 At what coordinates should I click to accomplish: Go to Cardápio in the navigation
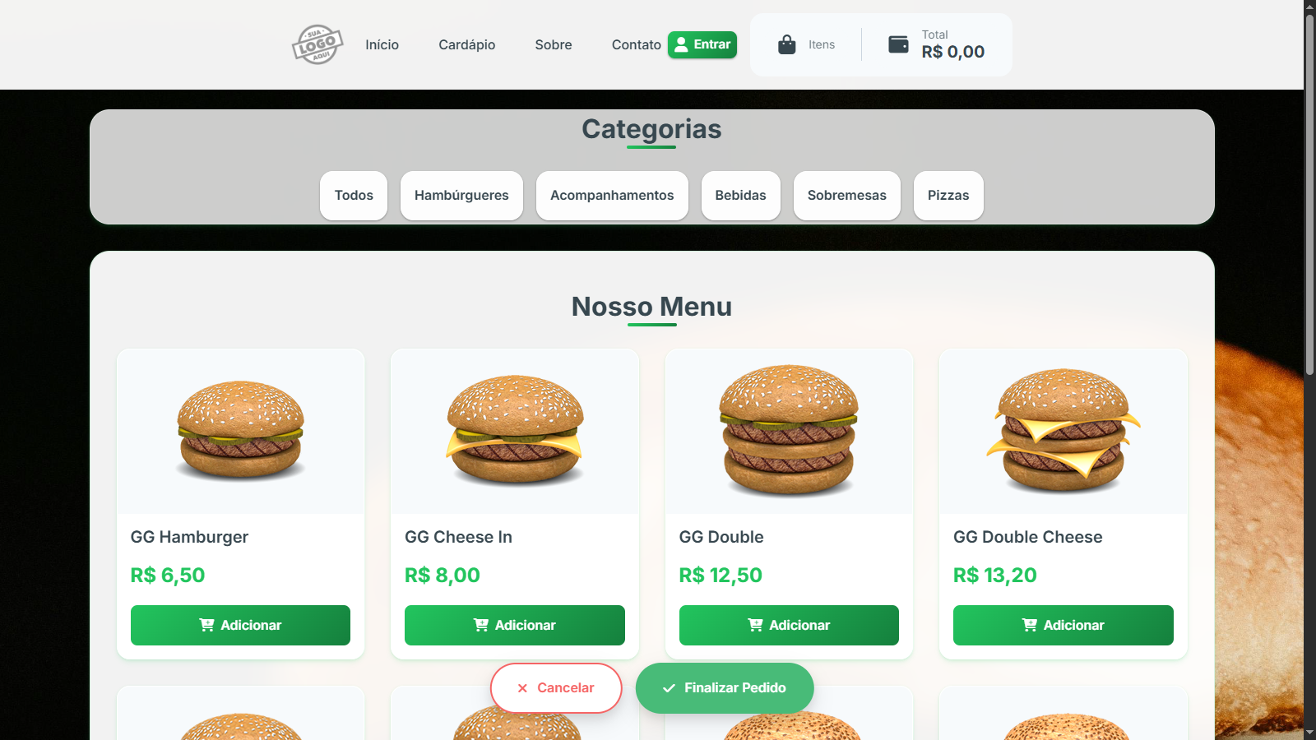467,44
